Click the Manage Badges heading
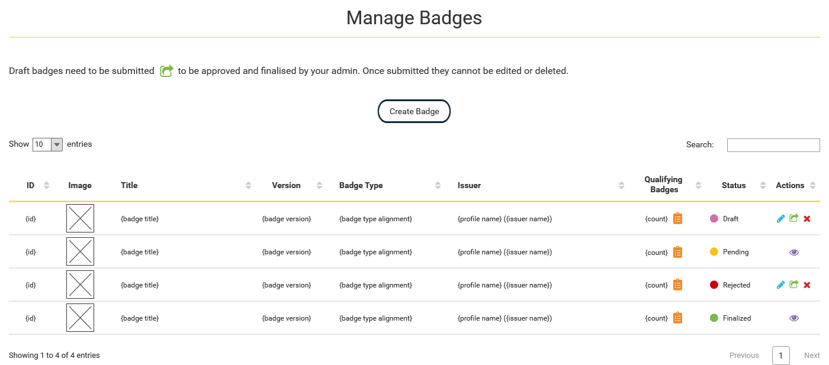 [x=414, y=18]
